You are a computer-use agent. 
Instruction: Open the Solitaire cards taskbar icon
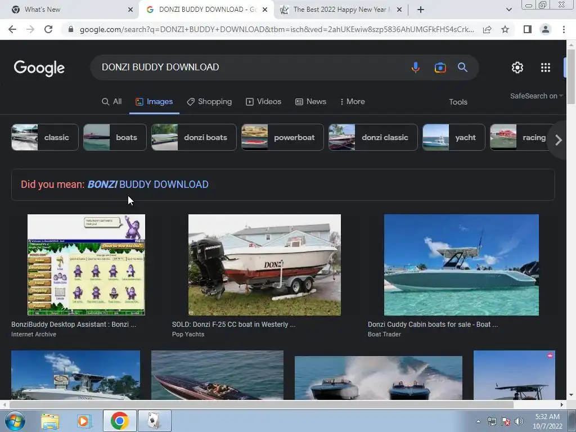click(154, 421)
